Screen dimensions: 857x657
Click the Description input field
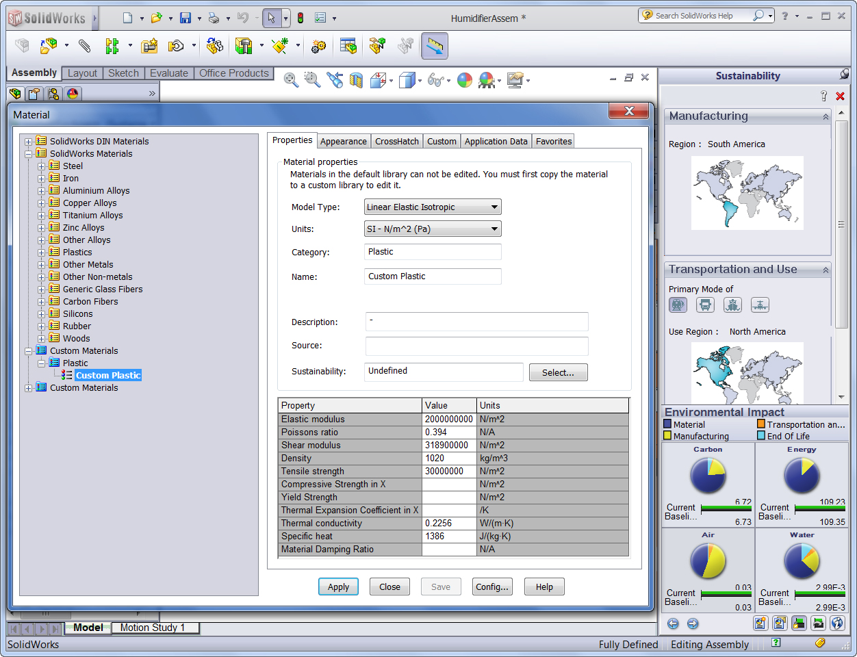tap(476, 322)
